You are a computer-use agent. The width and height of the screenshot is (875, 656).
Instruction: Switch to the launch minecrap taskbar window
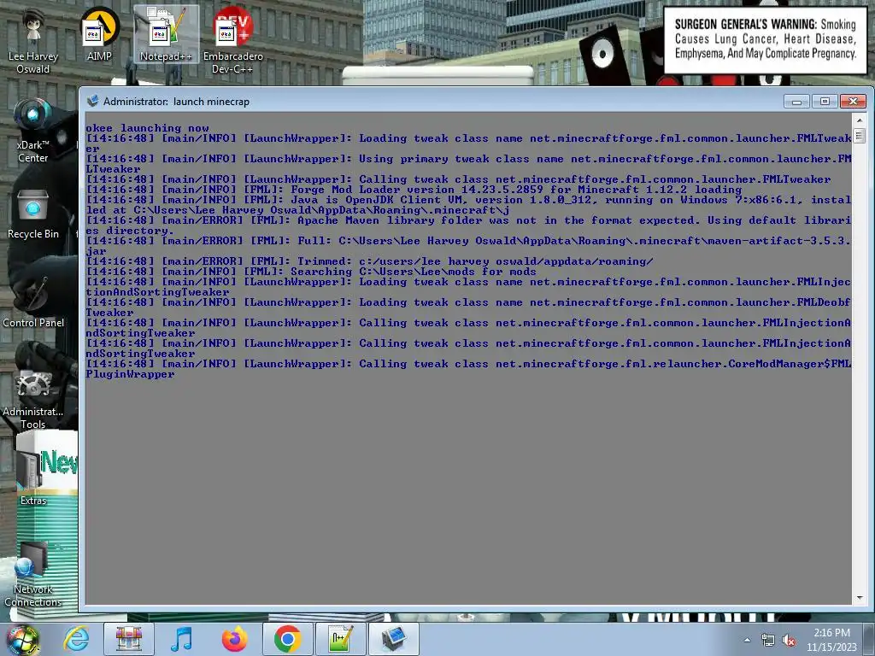[x=394, y=639]
